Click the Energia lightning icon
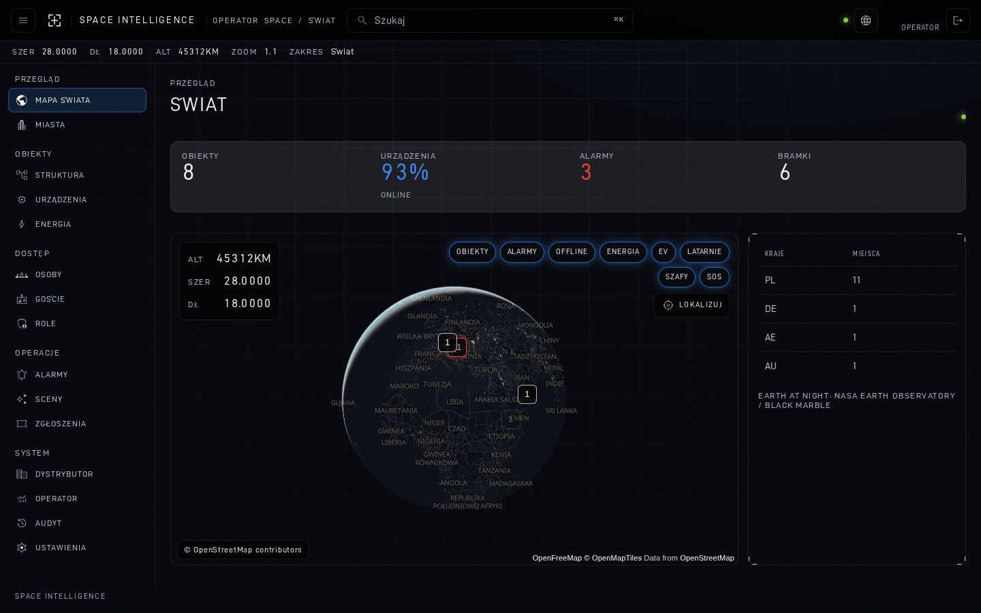981x613 pixels. pyautogui.click(x=22, y=224)
